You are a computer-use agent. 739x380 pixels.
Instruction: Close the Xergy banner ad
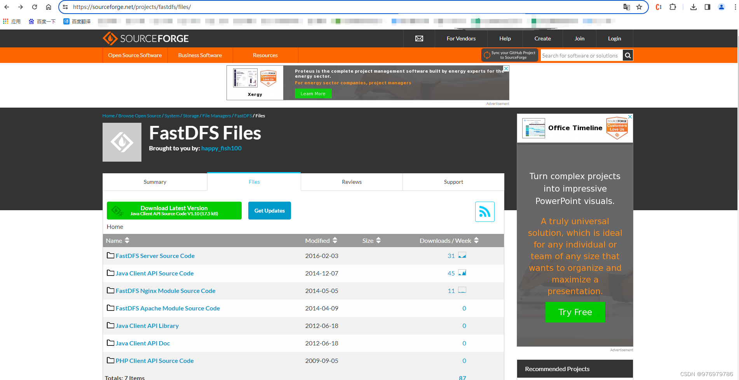point(506,68)
